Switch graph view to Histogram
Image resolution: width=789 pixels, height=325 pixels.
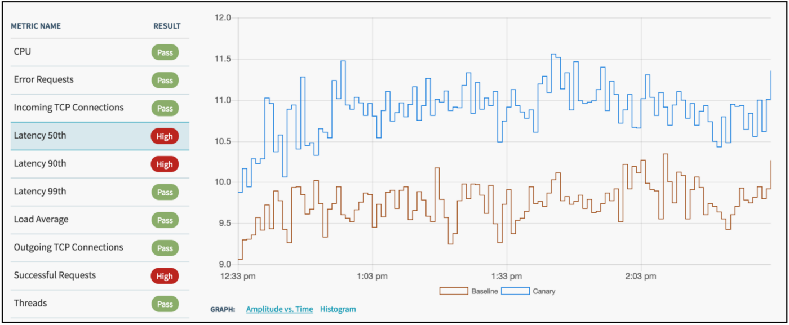(338, 309)
